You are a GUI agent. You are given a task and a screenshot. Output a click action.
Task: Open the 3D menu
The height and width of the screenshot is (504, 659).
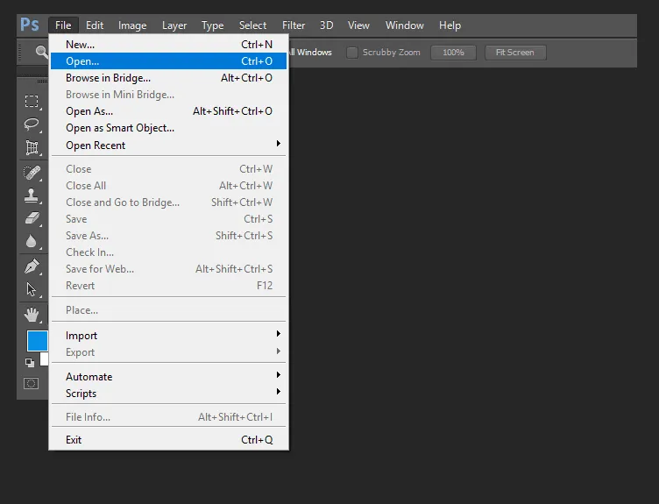coord(327,25)
